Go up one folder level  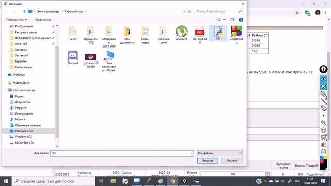point(24,11)
